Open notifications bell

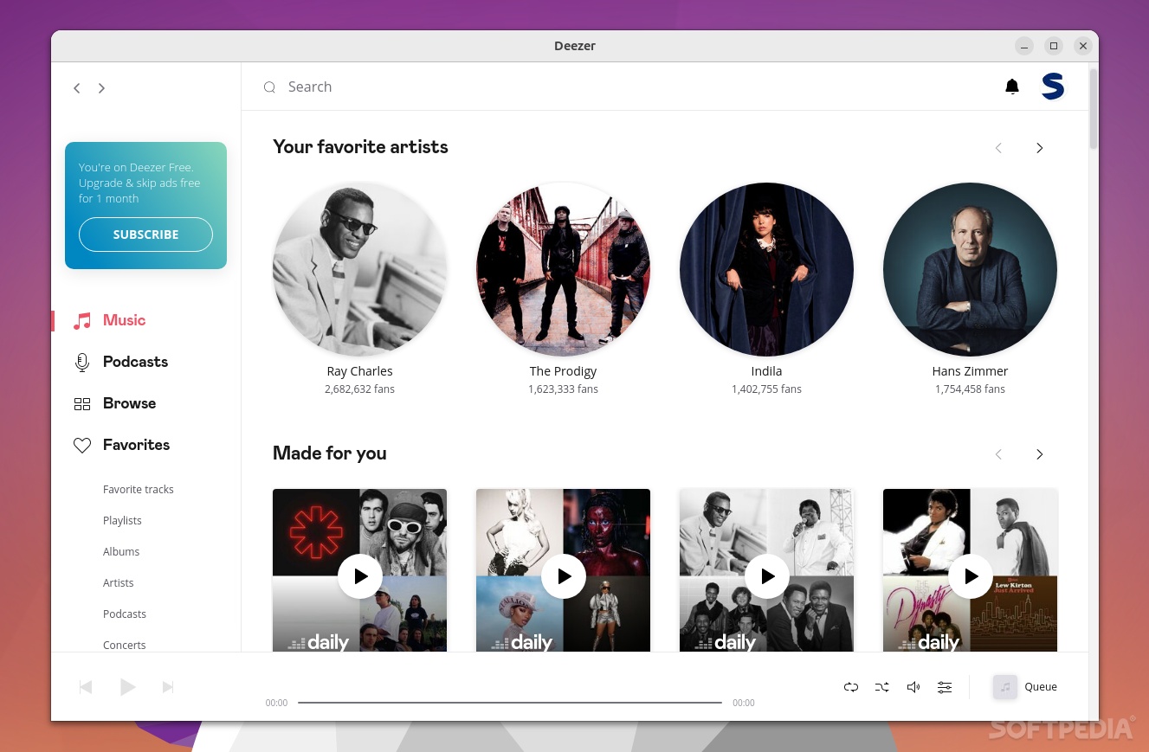tap(1011, 87)
